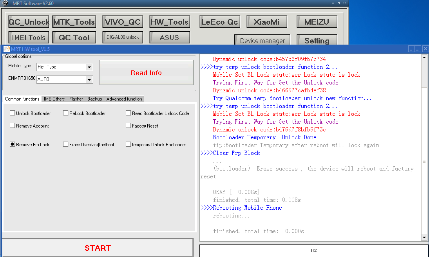Image resolution: width=429 pixels, height=257 pixels.
Task: Click the 'rebooting...' log line
Action: [x=231, y=216]
